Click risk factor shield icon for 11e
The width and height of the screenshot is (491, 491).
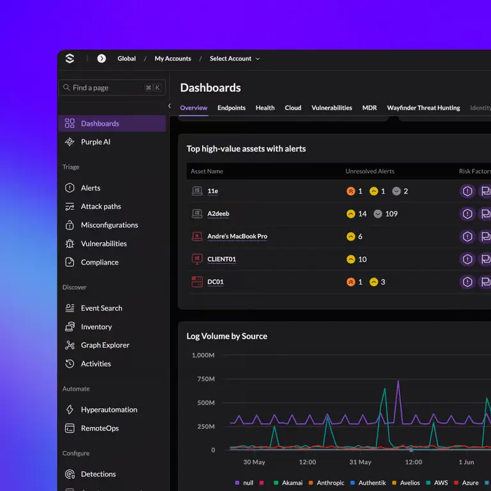[x=467, y=191]
